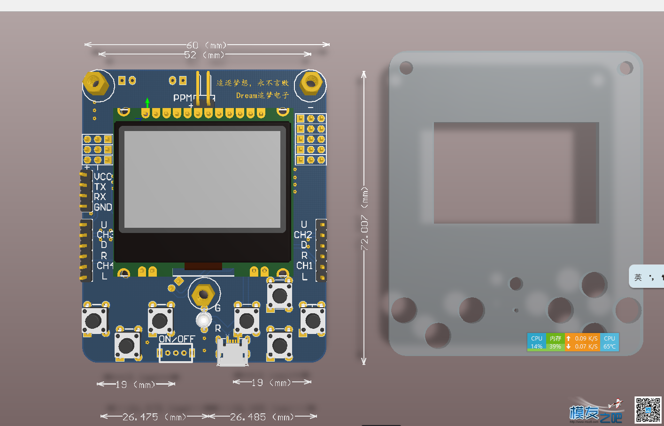Image resolution: width=664 pixels, height=426 pixels.
Task: Click the GND silkscreen label
Action: click(x=103, y=207)
